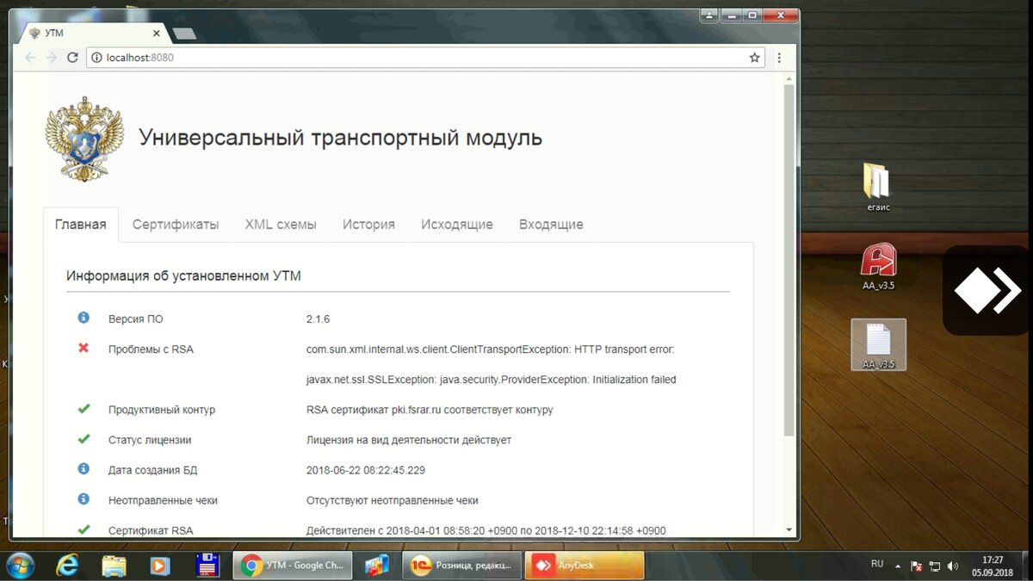
Task: Click the browser forward arrow
Action: [x=51, y=58]
